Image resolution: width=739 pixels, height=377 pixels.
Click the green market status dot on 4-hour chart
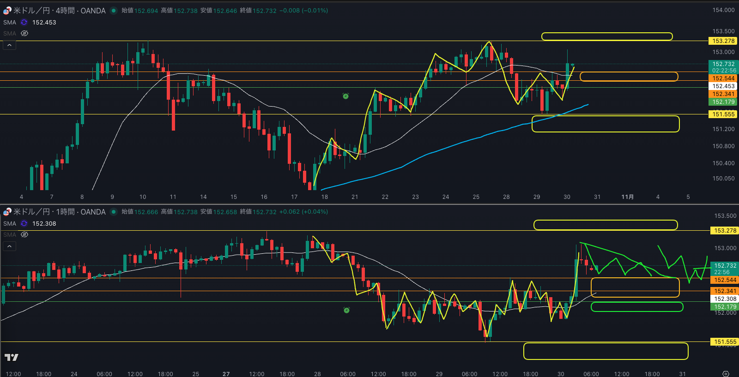114,11
